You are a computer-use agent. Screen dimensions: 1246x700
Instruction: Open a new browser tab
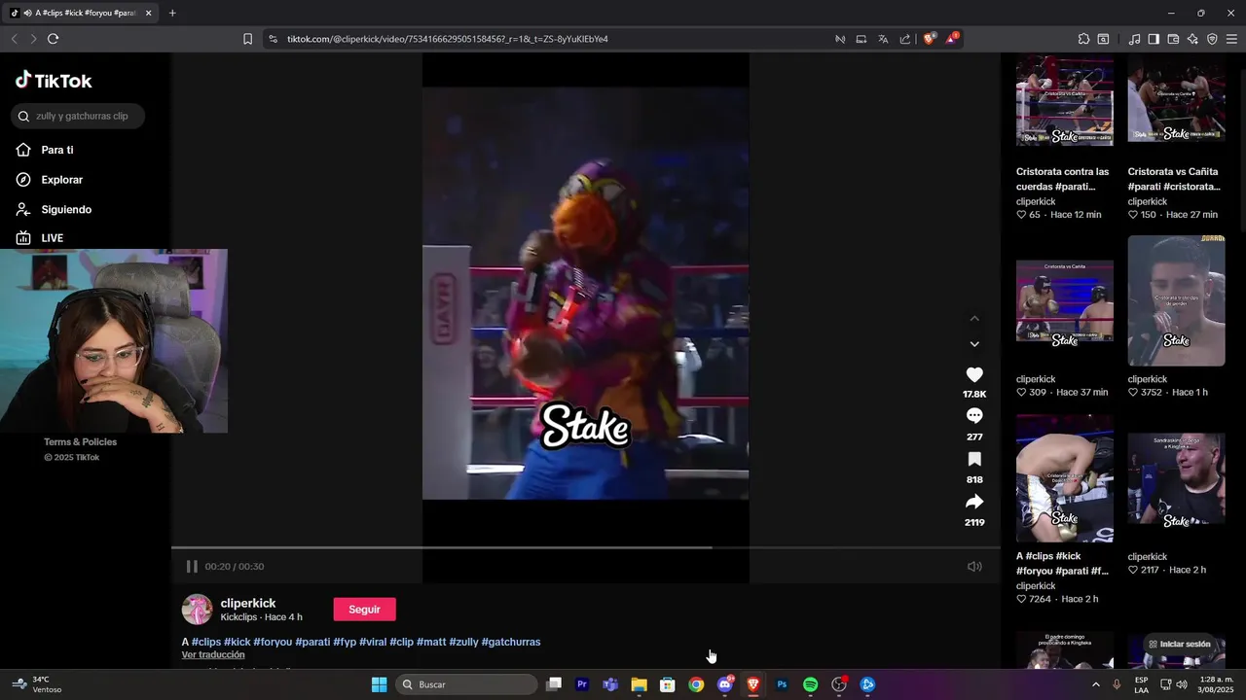pos(172,13)
